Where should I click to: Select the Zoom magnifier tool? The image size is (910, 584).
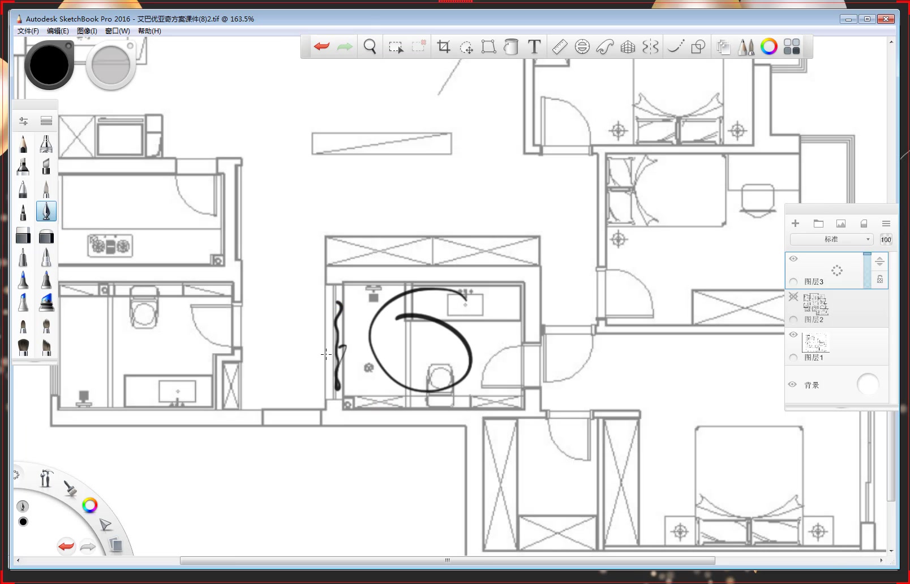click(370, 46)
